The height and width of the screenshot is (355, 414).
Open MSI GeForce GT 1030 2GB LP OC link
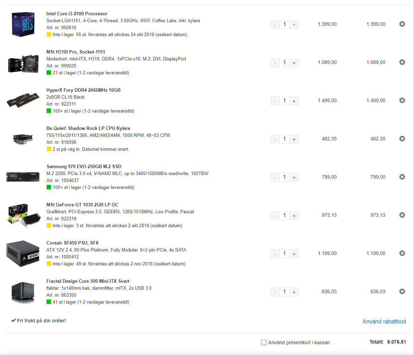(x=82, y=205)
